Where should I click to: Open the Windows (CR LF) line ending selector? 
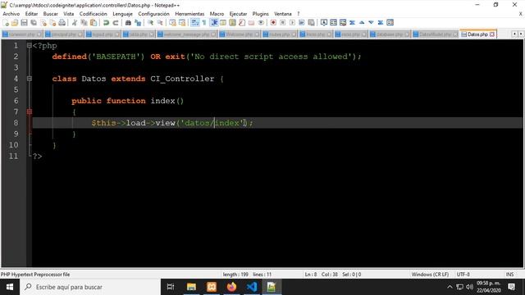pyautogui.click(x=430, y=275)
